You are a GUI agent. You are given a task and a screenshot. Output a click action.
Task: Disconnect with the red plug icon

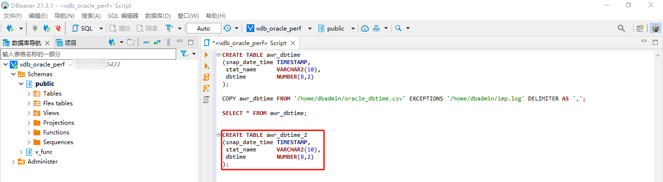coord(58,29)
